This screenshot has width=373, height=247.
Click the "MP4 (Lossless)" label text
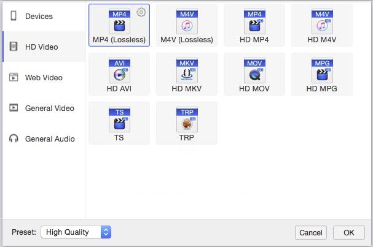click(119, 40)
